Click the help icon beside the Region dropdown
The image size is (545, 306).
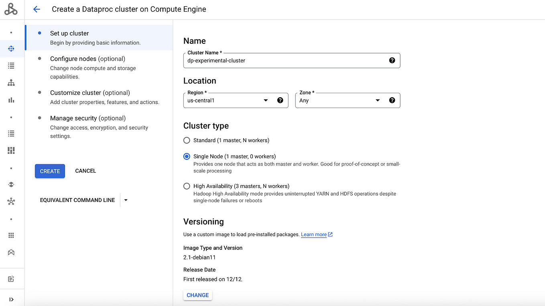pos(280,100)
